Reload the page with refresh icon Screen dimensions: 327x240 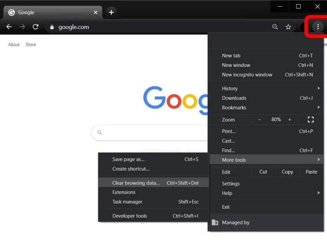pos(35,27)
